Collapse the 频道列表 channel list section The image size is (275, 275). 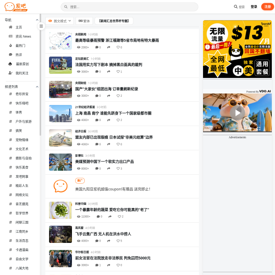coord(37,87)
